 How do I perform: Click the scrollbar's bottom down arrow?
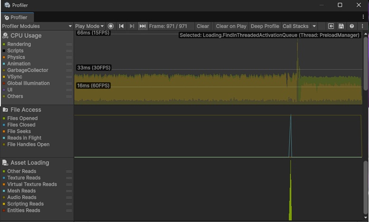point(366,218)
